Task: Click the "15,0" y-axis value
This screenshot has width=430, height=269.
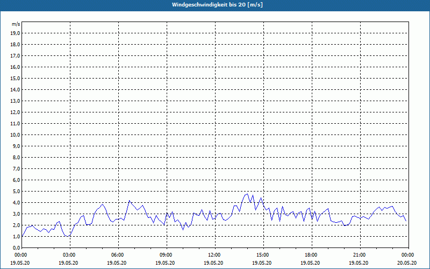Action: (x=15, y=78)
